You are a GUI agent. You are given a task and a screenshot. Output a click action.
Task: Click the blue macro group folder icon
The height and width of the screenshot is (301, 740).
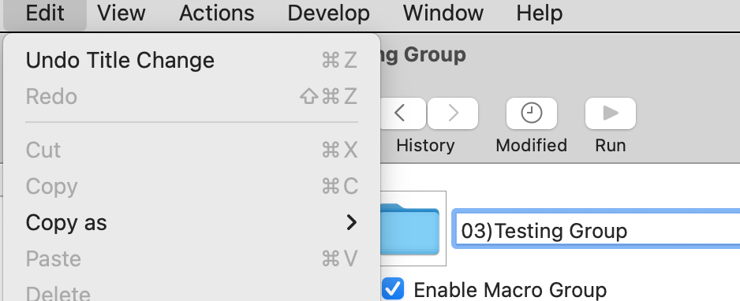(x=409, y=229)
